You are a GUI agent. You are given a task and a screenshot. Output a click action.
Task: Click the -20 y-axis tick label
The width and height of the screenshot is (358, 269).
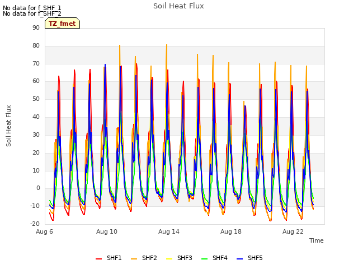coord(35,224)
